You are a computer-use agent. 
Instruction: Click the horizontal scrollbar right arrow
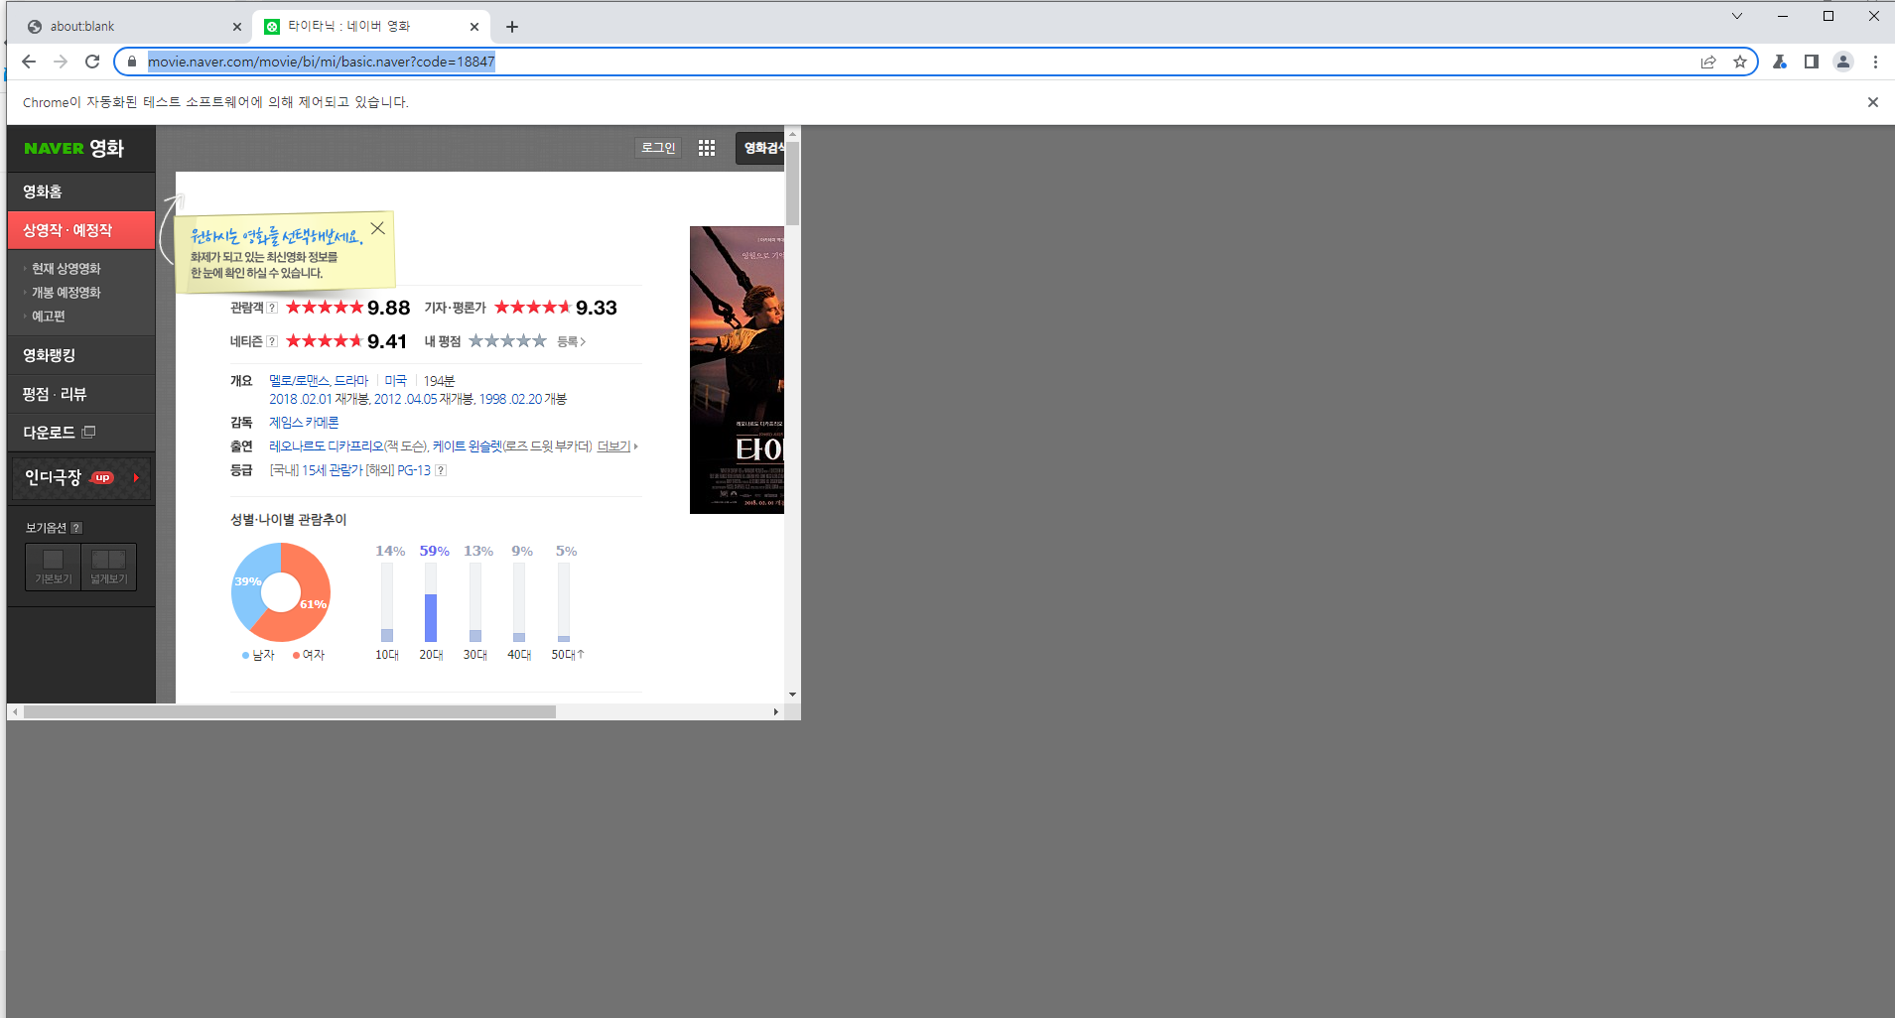click(776, 711)
